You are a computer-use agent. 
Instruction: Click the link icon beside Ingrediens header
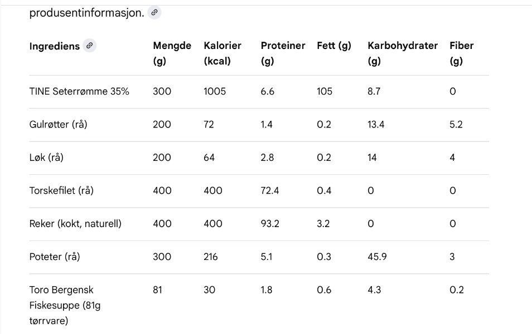[89, 46]
